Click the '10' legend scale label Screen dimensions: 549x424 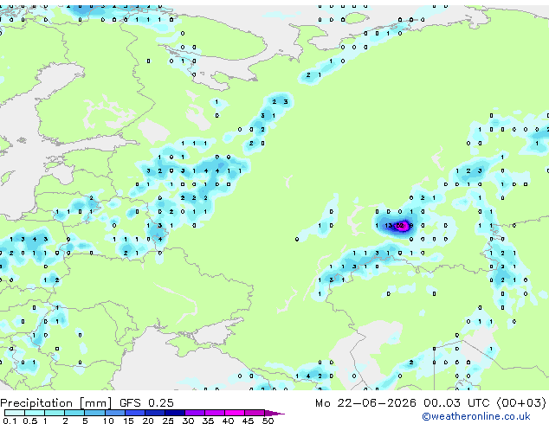click(x=108, y=421)
